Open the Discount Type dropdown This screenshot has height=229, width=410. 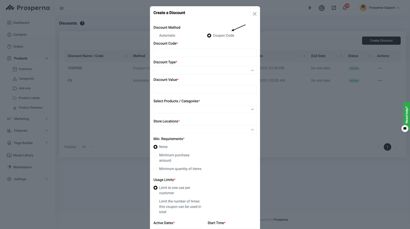(205, 70)
